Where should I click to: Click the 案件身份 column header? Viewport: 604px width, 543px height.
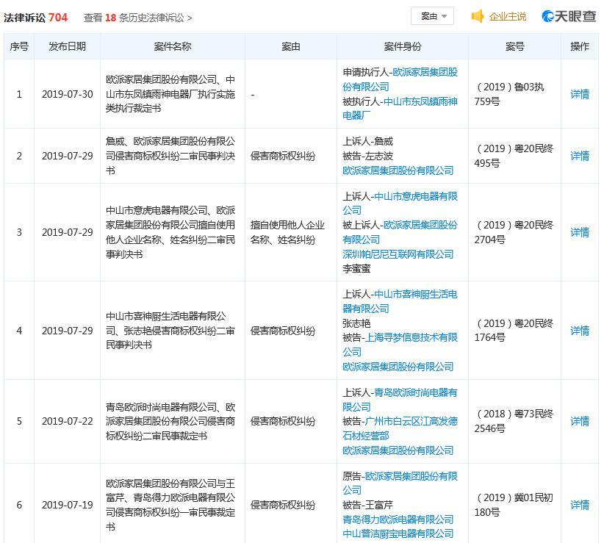403,46
